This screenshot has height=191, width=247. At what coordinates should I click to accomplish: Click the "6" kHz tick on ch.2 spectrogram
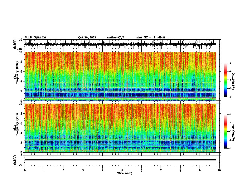tap(22, 123)
